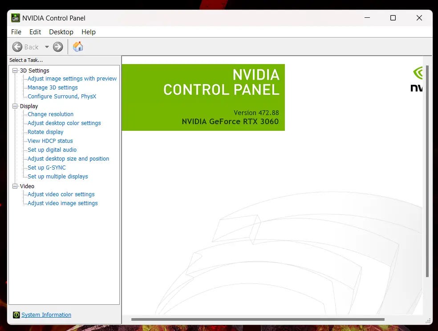Click the vertical scrollbar of main pane
Screen dimensions: 438x331
(427, 171)
